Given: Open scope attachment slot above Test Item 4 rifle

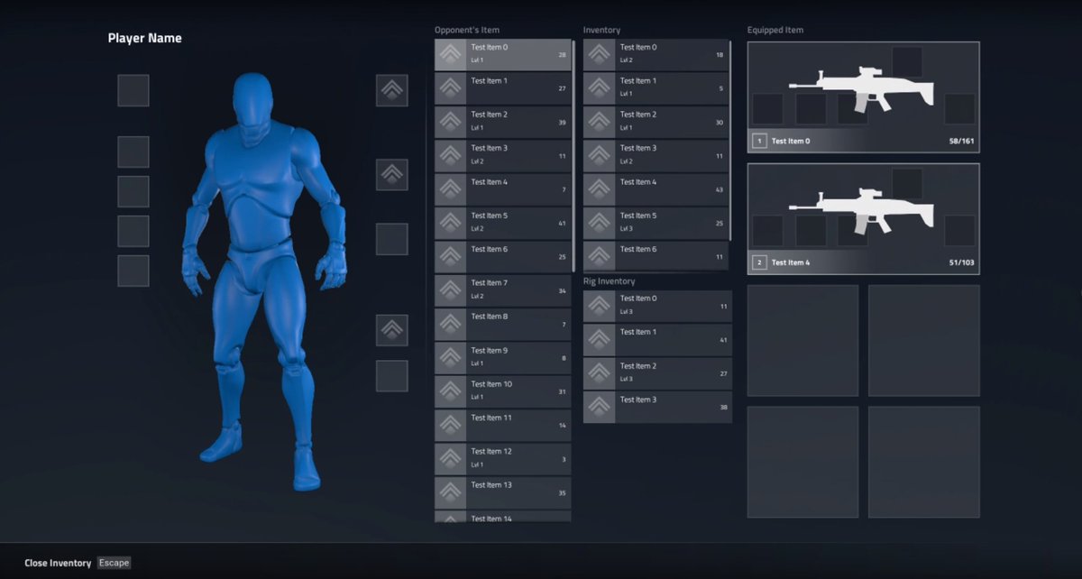Looking at the screenshot, I should click(907, 183).
